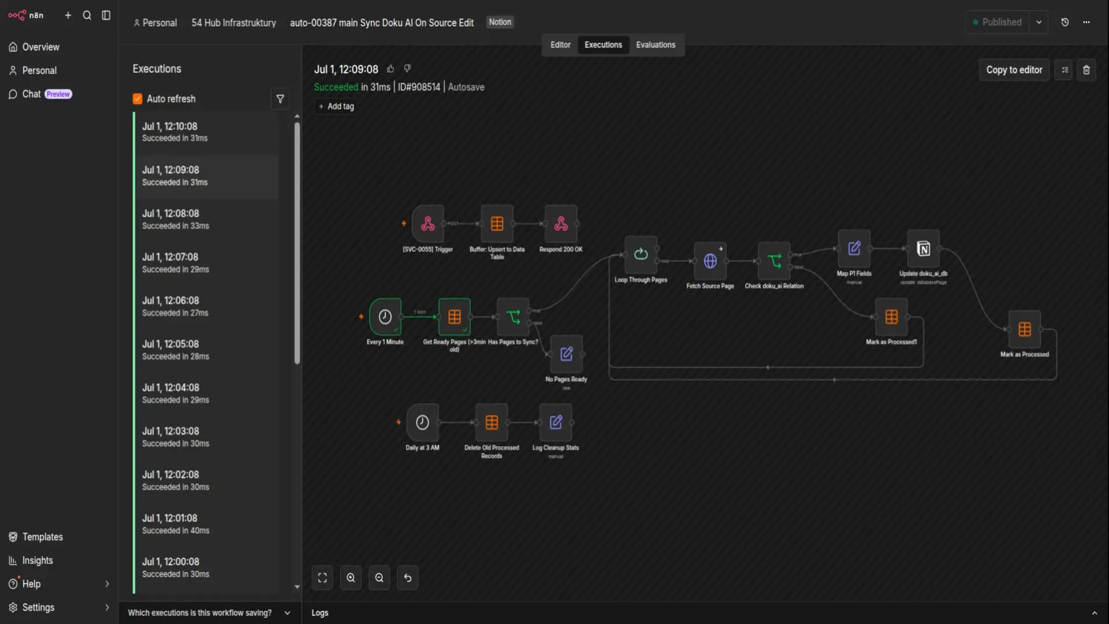The height and width of the screenshot is (624, 1109).
Task: Click the thumbs up rating icon
Action: pyautogui.click(x=390, y=69)
